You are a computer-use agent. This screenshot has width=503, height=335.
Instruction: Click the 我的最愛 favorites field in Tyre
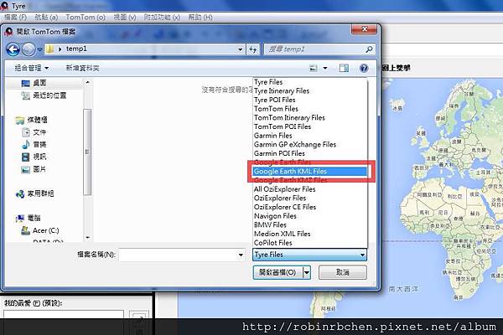64,314
